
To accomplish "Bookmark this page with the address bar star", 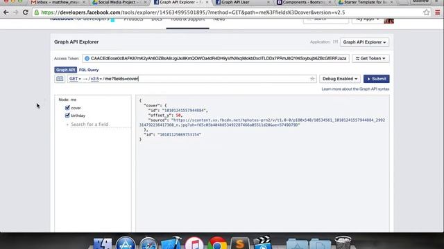I will point(427,12).
